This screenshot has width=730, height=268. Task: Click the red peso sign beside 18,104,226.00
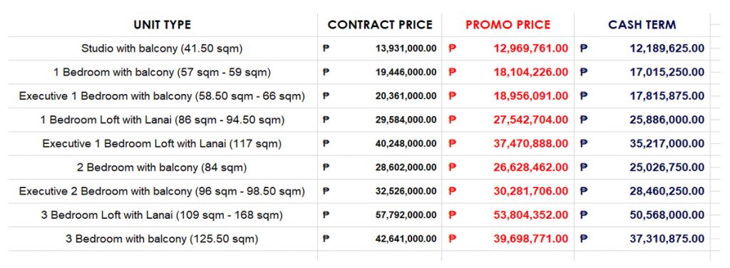pyautogui.click(x=452, y=72)
